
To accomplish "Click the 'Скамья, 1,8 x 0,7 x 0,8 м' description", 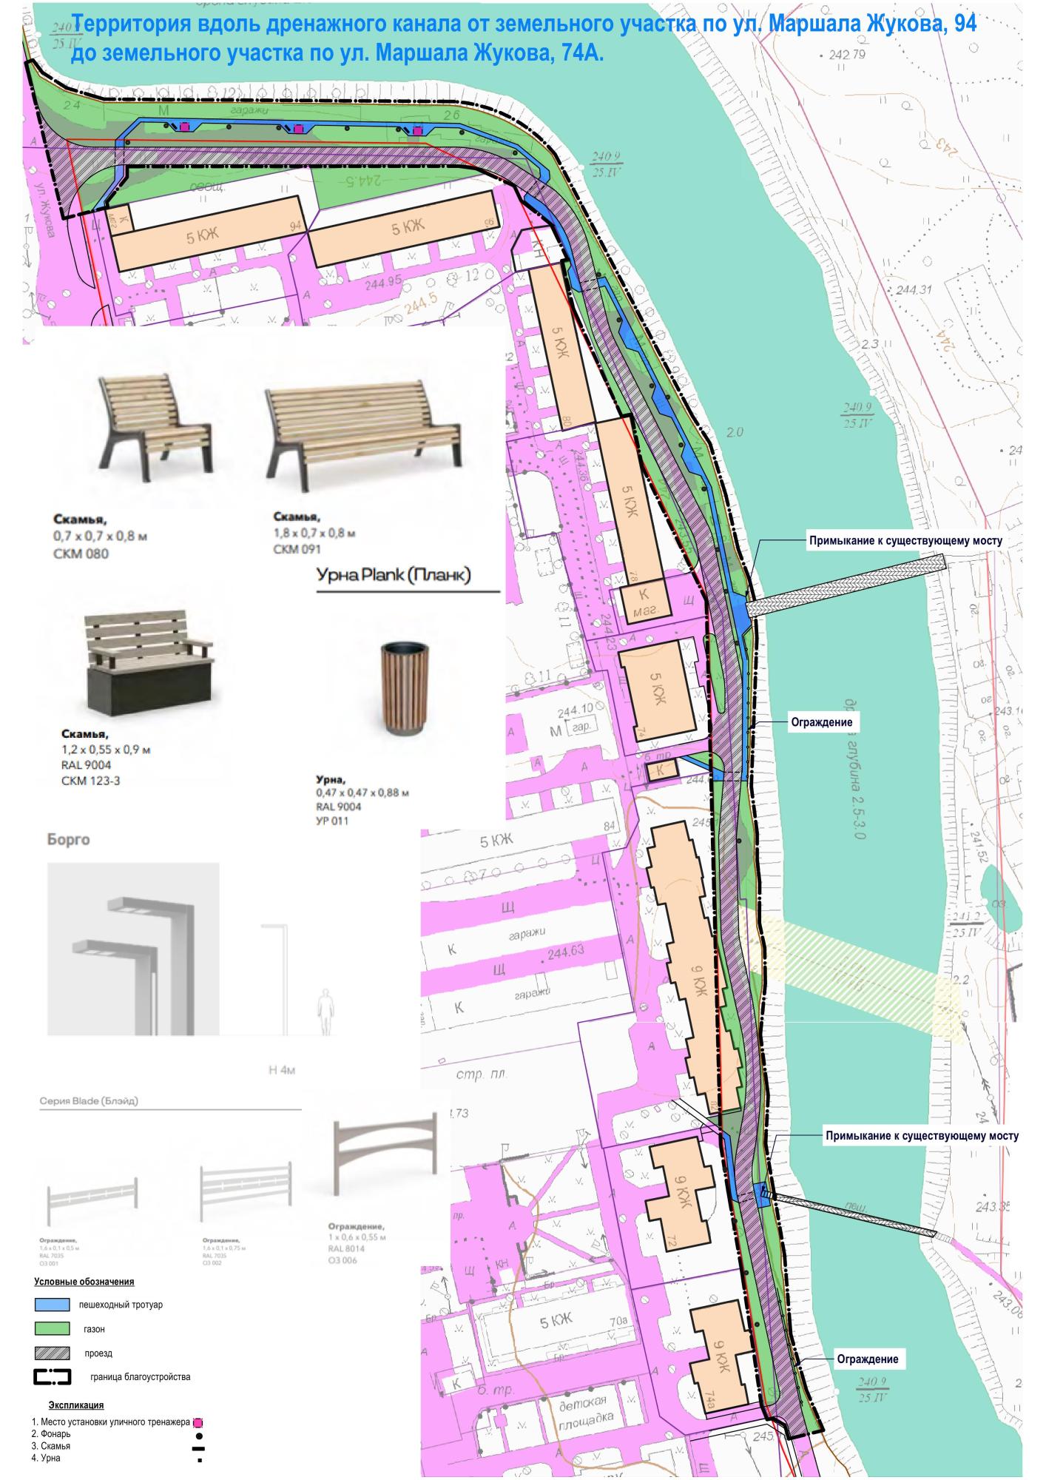I will [314, 533].
